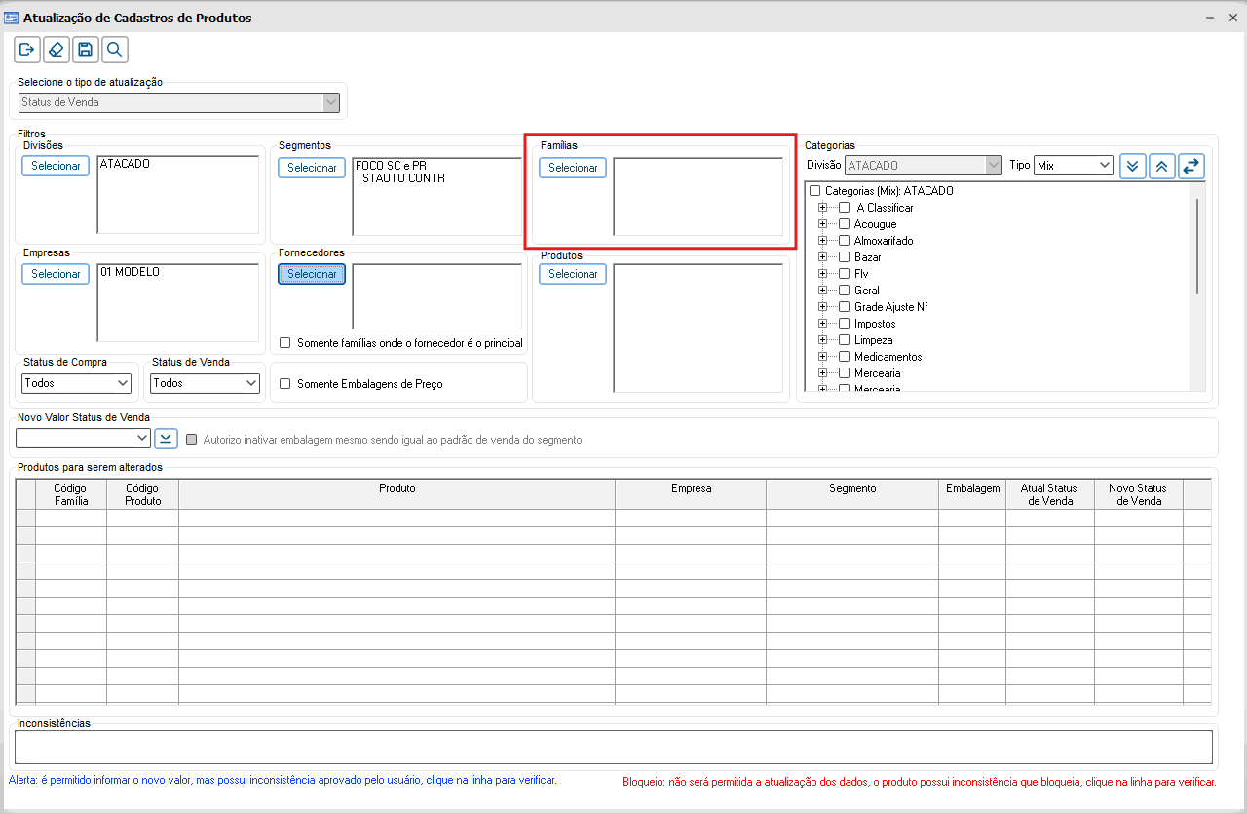Expand all categories with the double-down chevron icon
This screenshot has height=814, width=1247.
pyautogui.click(x=1132, y=166)
